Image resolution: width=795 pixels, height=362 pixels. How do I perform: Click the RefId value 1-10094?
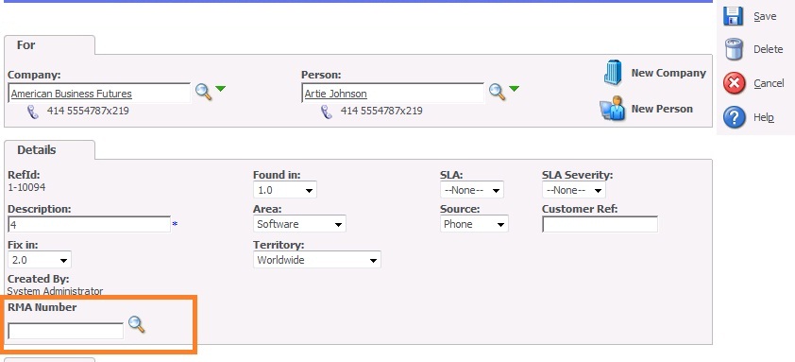point(26,187)
